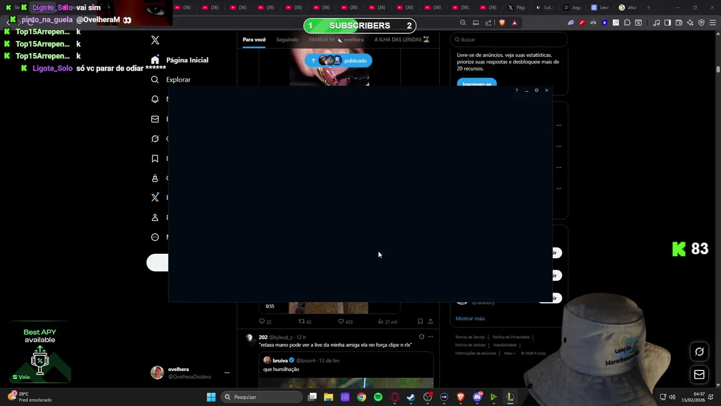The width and height of the screenshot is (721, 406).
Task: Click the help question mark on the dark window
Action: pos(517,90)
